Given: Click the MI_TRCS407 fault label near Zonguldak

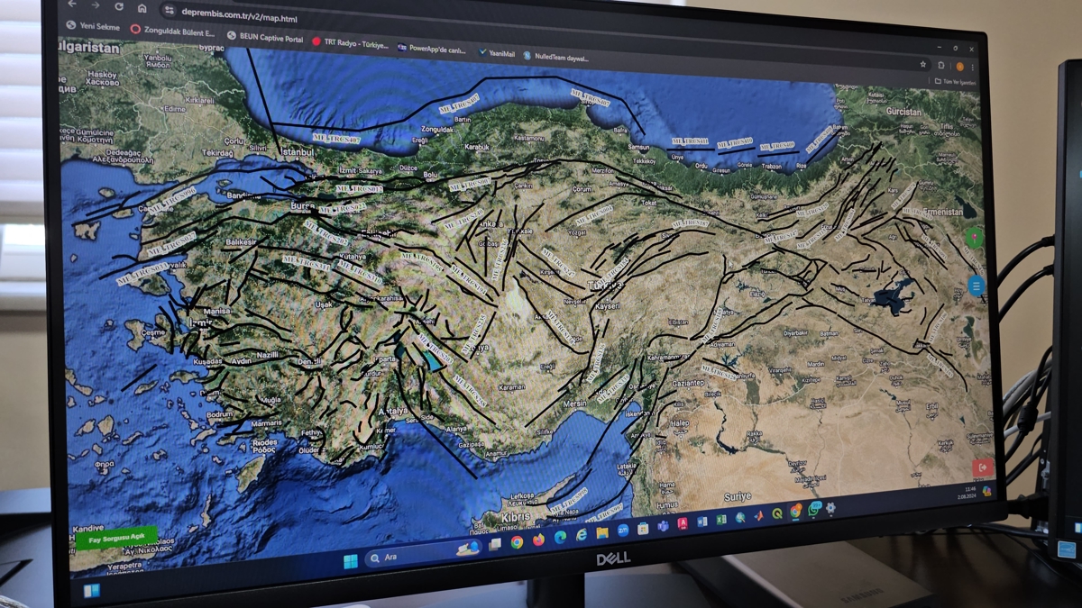Looking at the screenshot, I should (x=457, y=106).
